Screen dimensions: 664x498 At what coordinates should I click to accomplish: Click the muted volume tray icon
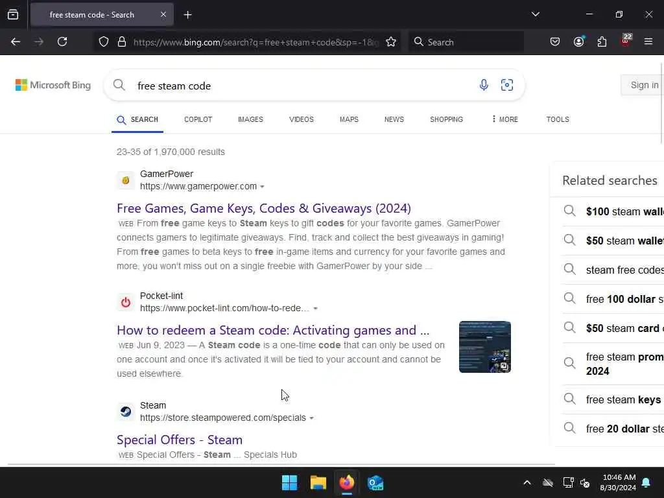point(586,482)
